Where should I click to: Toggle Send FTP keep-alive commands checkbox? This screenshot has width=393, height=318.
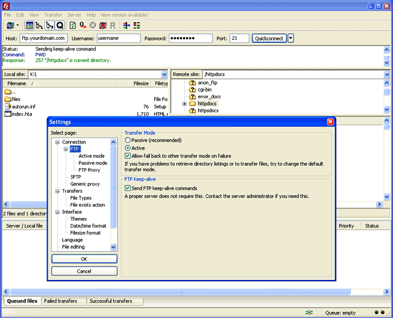128,188
